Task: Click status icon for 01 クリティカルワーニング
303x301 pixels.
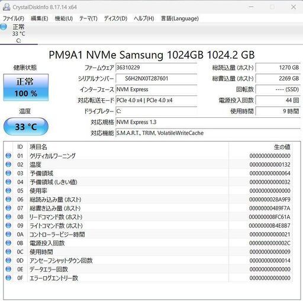Action: (8, 156)
